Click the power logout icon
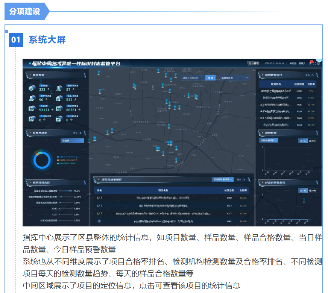 point(319,63)
